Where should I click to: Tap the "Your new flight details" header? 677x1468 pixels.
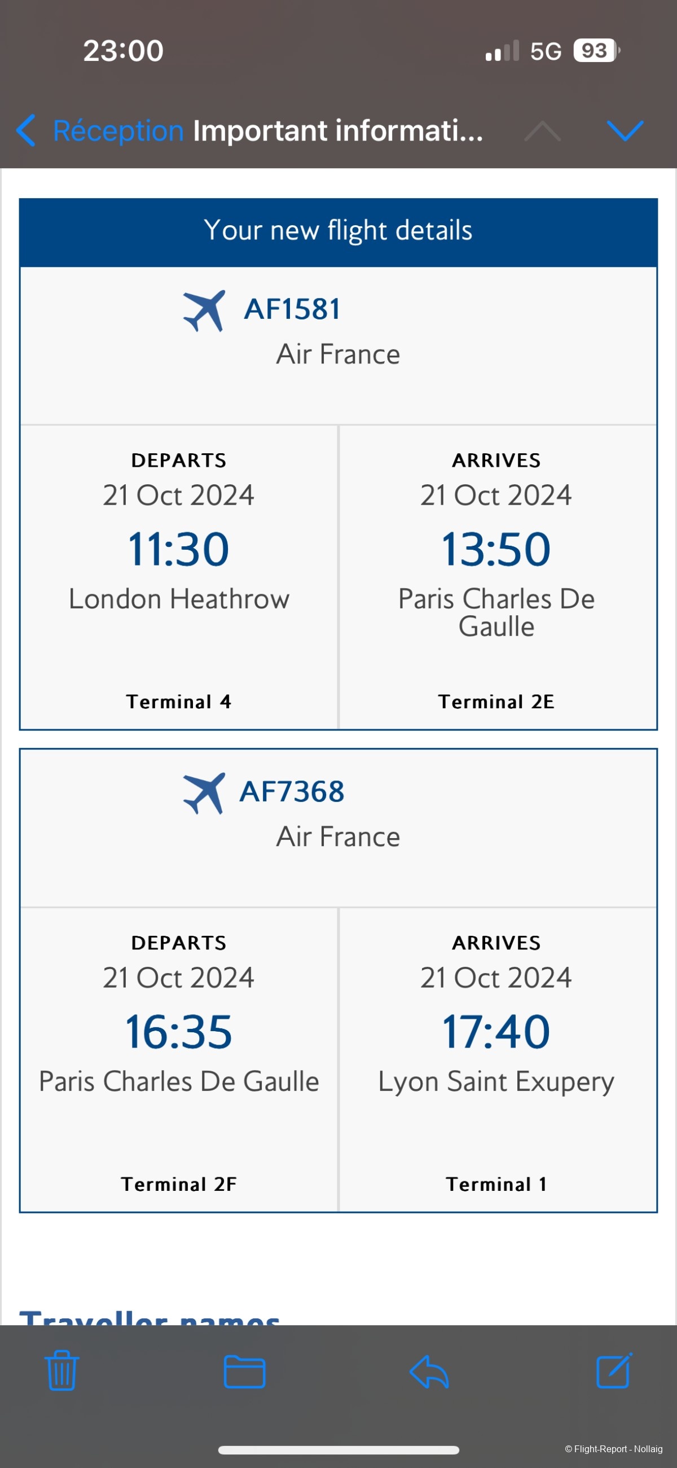(338, 231)
